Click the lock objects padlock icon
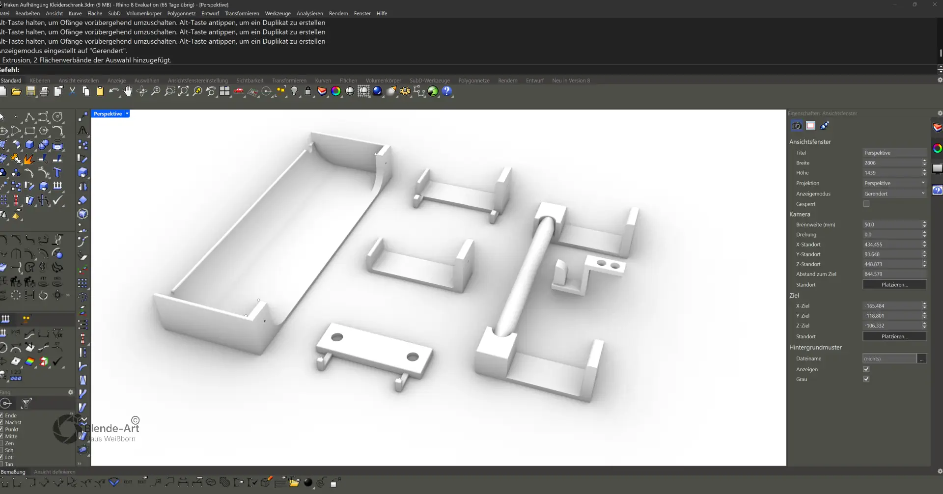The image size is (943, 494). 308,91
